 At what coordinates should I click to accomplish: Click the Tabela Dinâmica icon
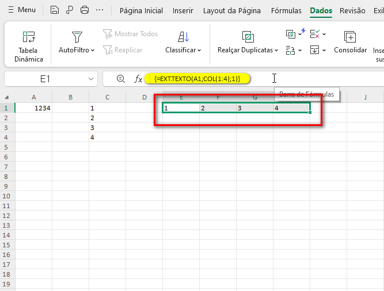(x=29, y=37)
